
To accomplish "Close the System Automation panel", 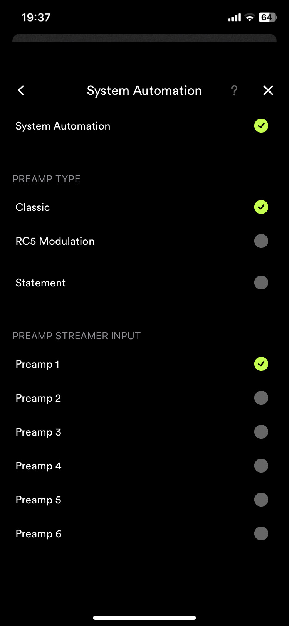I will coord(268,91).
